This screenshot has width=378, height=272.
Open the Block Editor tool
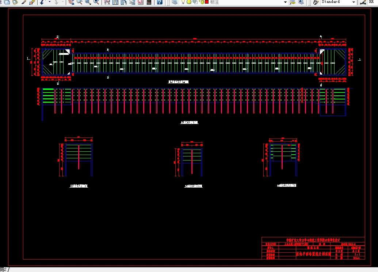pyautogui.click(x=32, y=2)
